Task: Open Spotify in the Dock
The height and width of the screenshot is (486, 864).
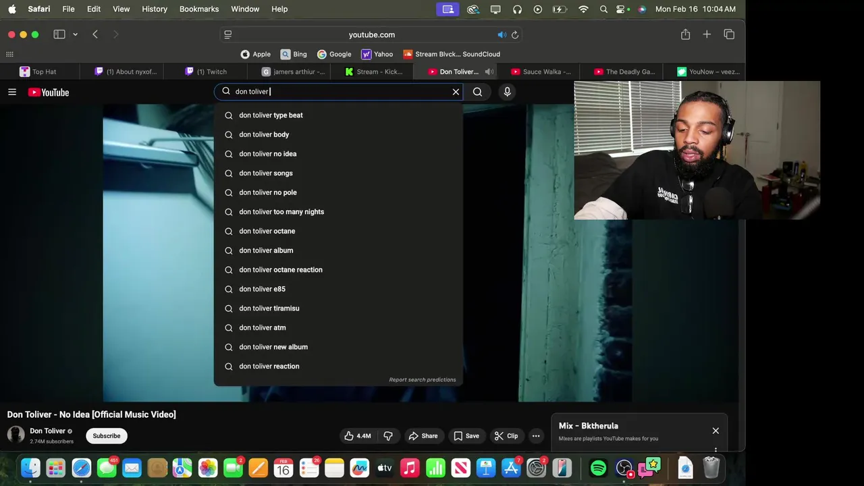Action: tap(598, 468)
